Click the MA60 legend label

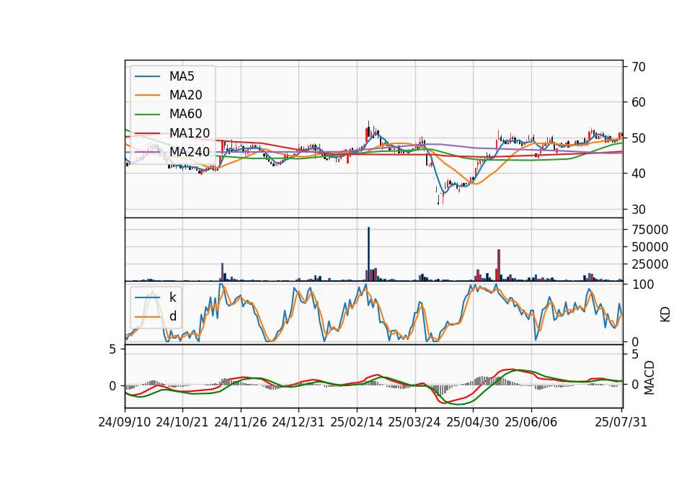point(186,115)
